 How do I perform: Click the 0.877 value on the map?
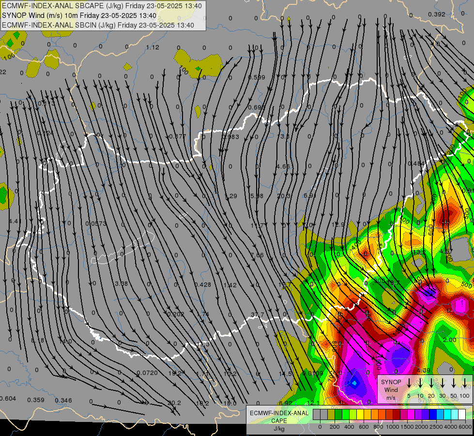click(x=177, y=136)
